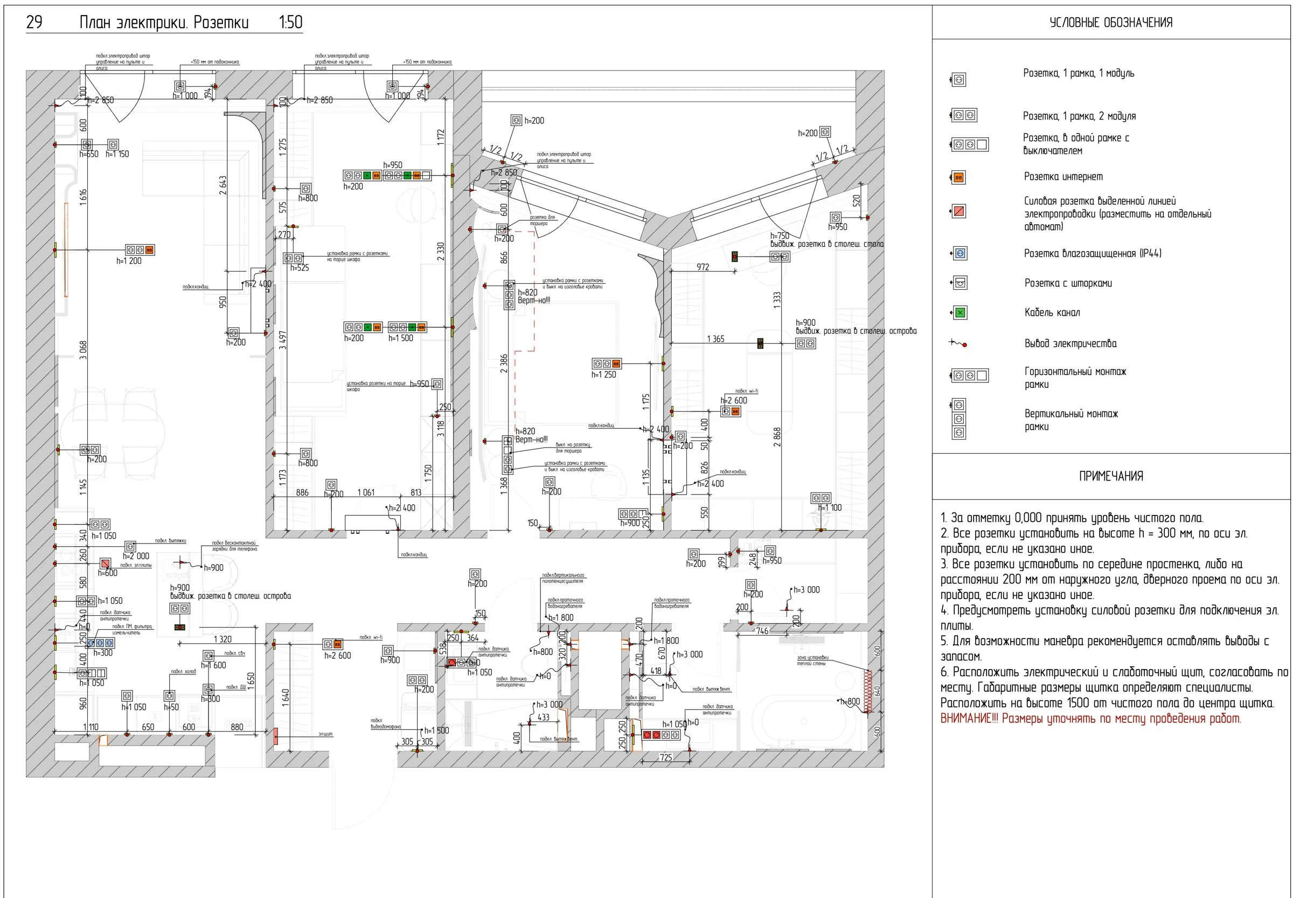The image size is (1293, 898).
Task: Click the dimension value '1 365'
Action: 715,339
